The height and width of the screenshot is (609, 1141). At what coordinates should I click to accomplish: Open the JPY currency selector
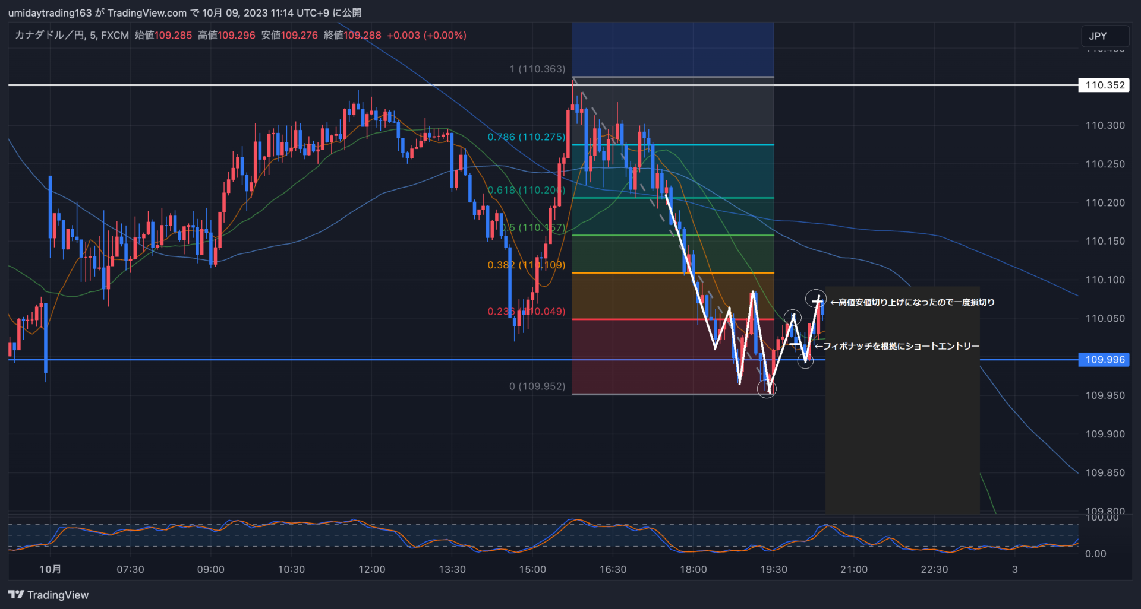click(x=1104, y=36)
